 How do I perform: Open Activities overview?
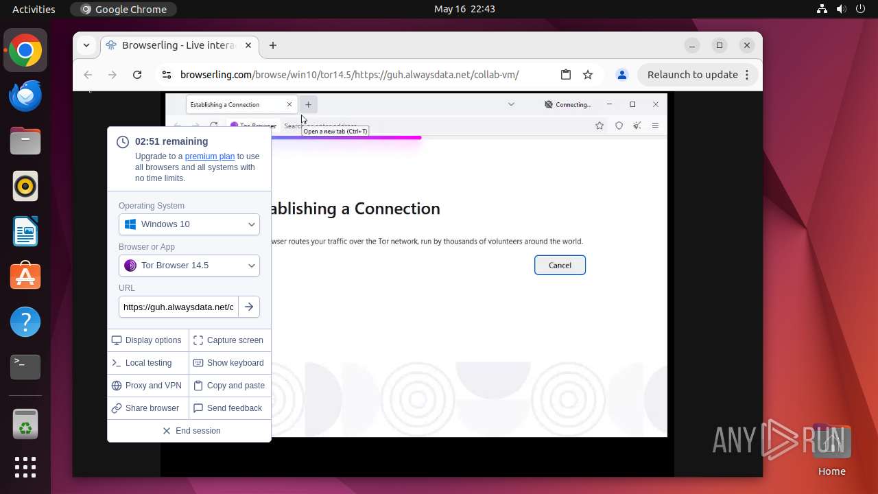coord(34,9)
